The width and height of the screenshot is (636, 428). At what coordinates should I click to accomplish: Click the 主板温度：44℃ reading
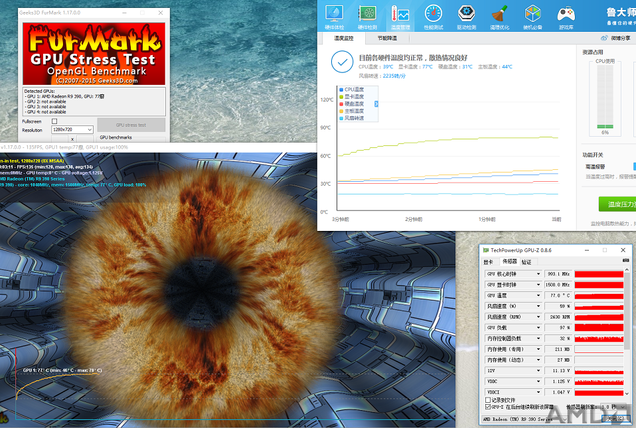(x=495, y=67)
